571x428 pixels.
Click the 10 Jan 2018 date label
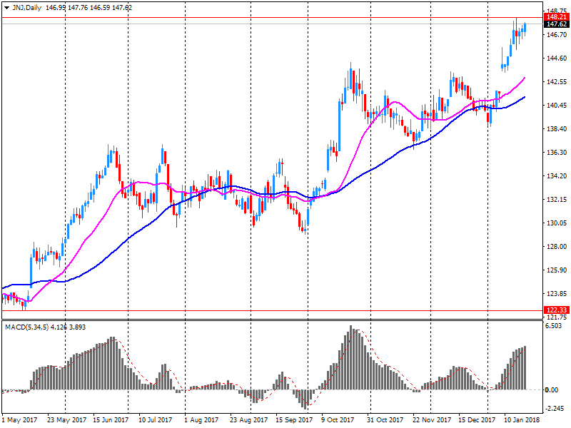[522, 420]
